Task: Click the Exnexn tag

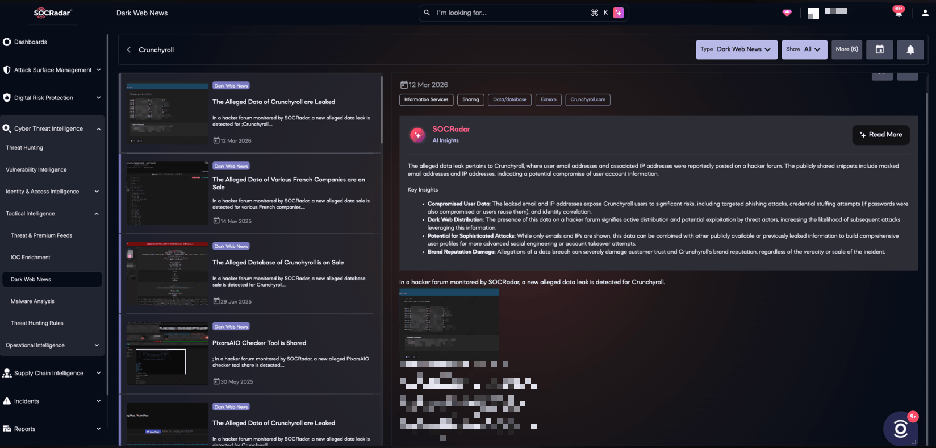Action: pyautogui.click(x=548, y=99)
